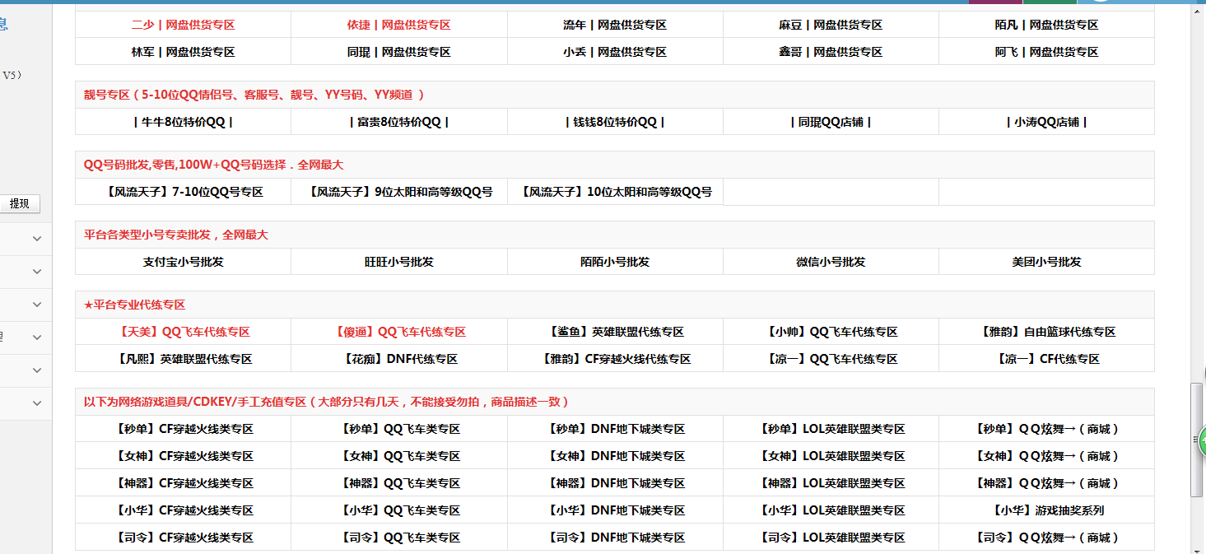Go to 陌陌小号批发

tap(615, 262)
